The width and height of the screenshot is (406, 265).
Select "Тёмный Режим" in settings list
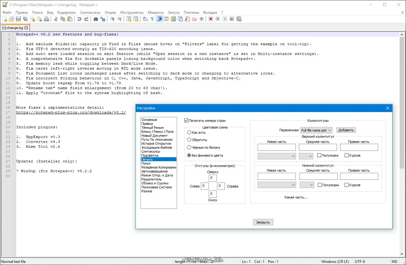tap(153, 128)
